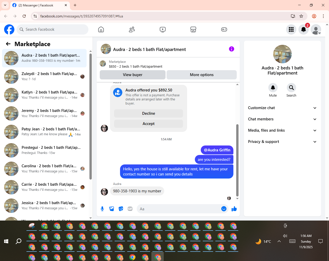
Task: Show hidden system tray icons chevron
Action: pyautogui.click(x=279, y=241)
